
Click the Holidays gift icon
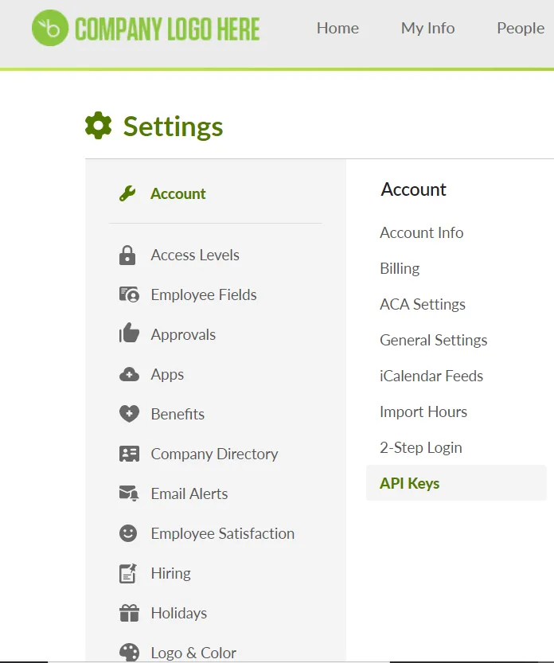[129, 613]
